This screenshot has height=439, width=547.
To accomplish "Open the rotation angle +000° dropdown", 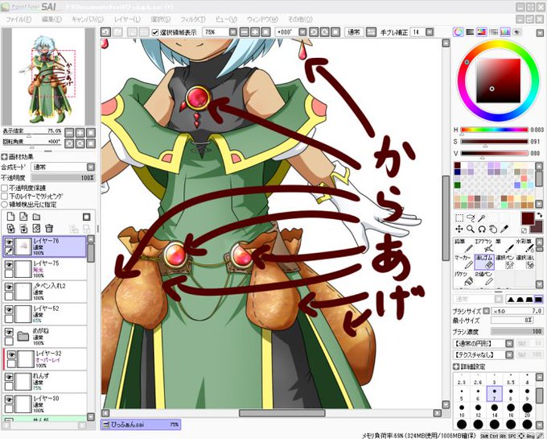I will click(x=302, y=32).
